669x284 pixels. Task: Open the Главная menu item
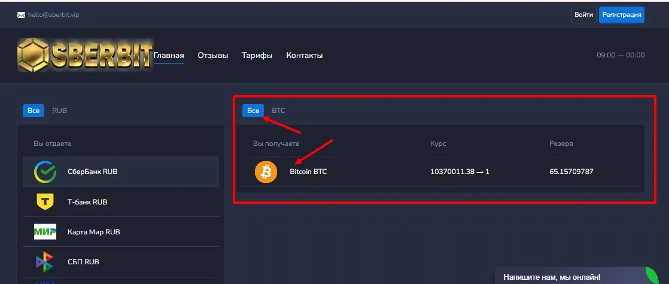tap(169, 56)
